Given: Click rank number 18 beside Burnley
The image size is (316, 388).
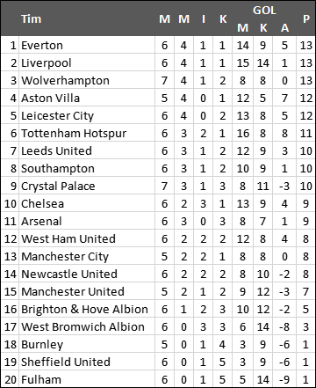Looking at the screenshot, I should click(x=11, y=345).
